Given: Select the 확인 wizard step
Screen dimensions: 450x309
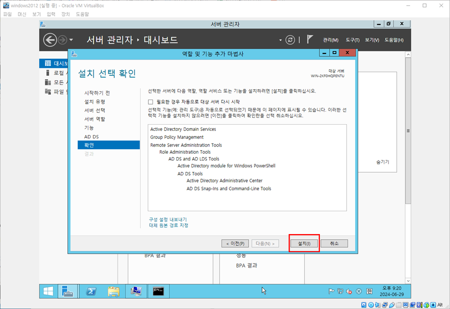Looking at the screenshot, I should pyautogui.click(x=109, y=145).
